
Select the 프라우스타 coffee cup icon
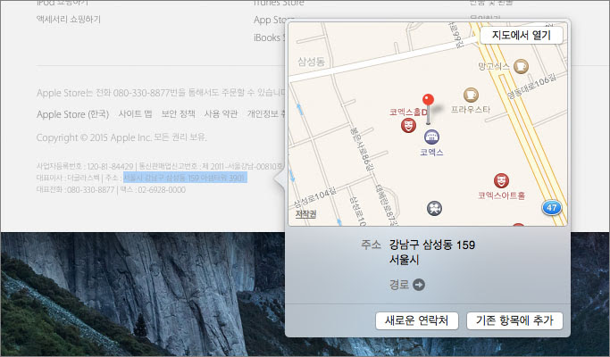coord(471,95)
